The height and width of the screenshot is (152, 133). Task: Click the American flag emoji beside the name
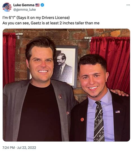pyautogui.click(x=37, y=5)
